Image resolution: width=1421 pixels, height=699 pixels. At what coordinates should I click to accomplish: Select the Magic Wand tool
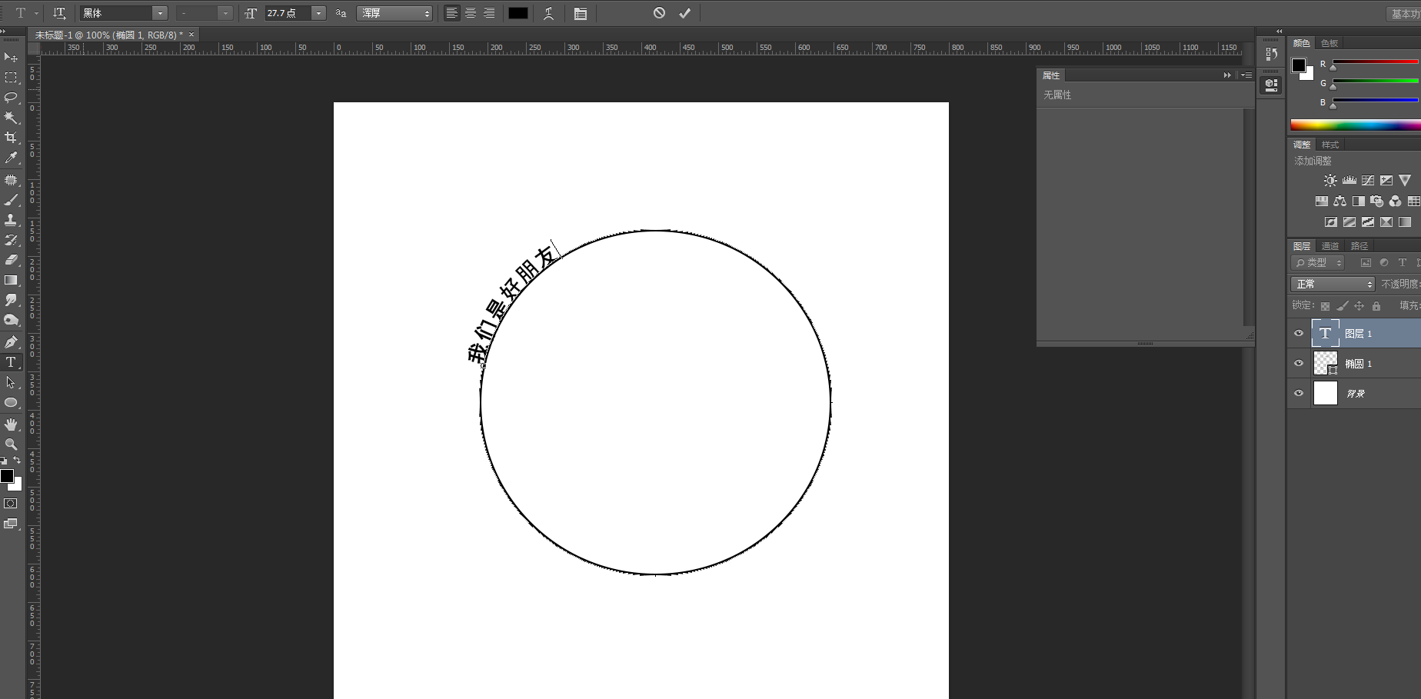pos(11,118)
